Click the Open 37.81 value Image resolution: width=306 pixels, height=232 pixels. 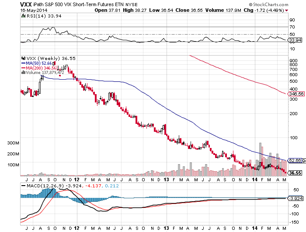pos(108,10)
